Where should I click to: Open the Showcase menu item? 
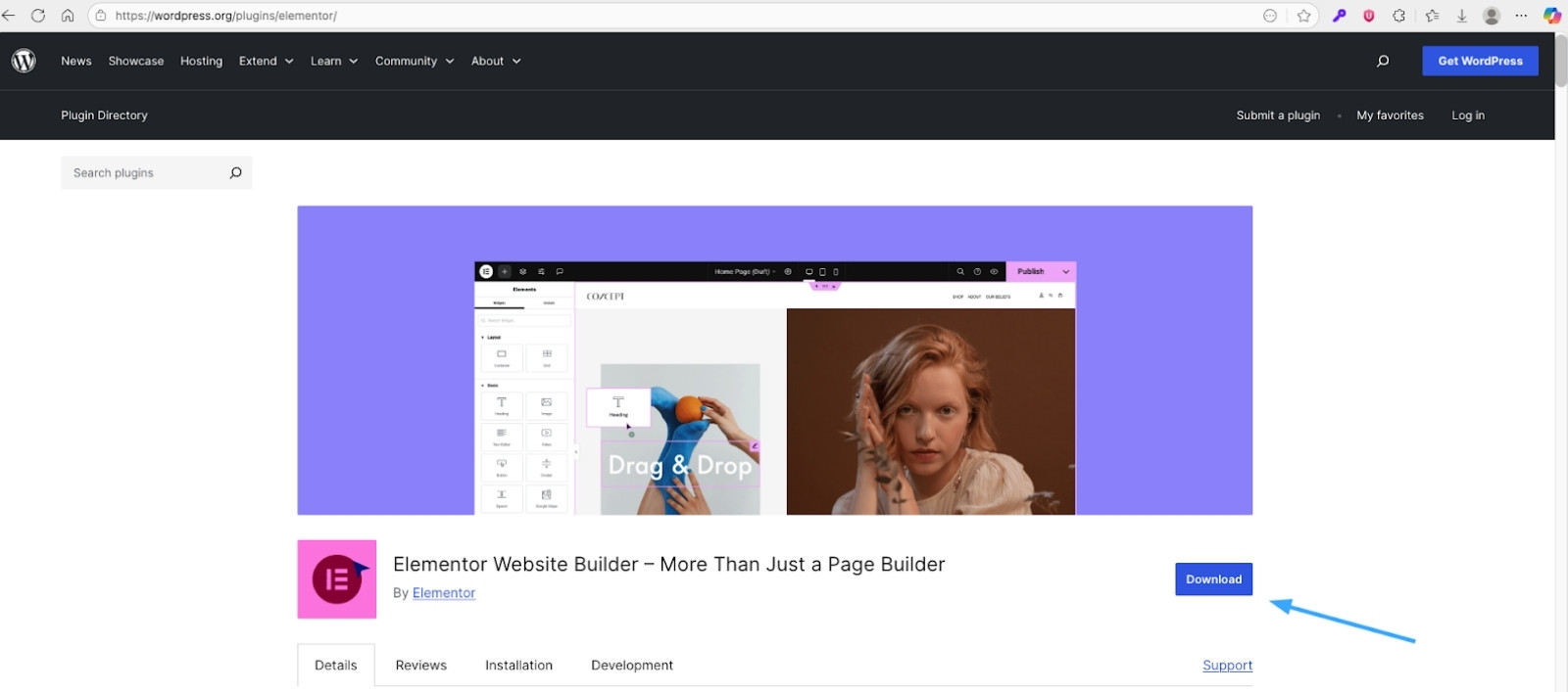pos(136,61)
